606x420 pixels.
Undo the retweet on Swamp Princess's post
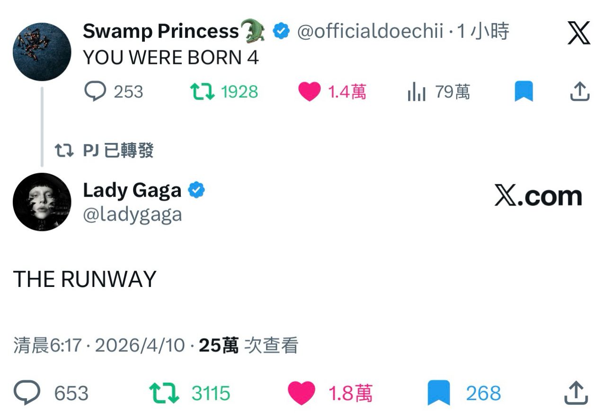click(x=224, y=91)
